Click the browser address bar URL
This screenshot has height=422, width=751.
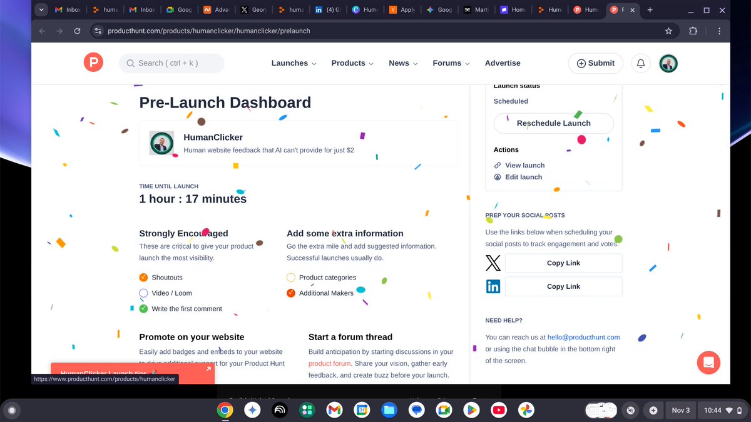click(209, 31)
